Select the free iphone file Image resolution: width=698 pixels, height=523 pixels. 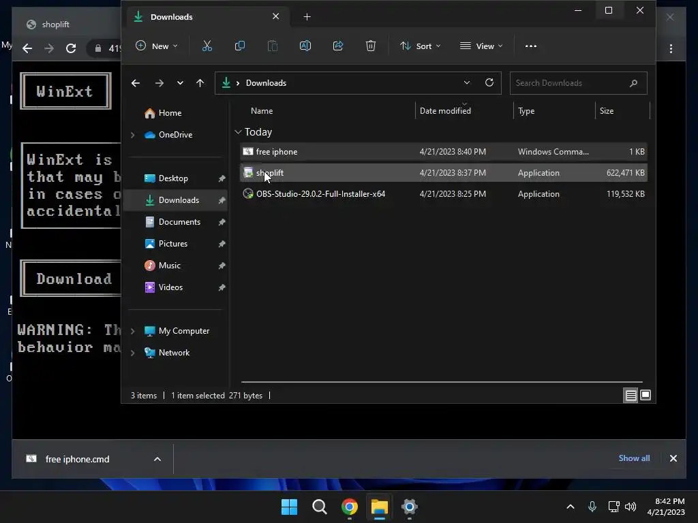click(x=443, y=152)
